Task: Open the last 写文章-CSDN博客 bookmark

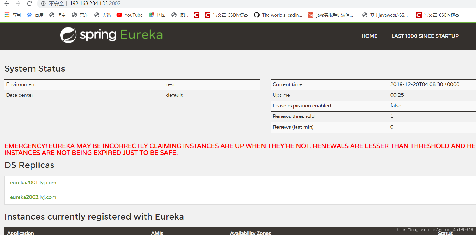Action: tap(438, 15)
